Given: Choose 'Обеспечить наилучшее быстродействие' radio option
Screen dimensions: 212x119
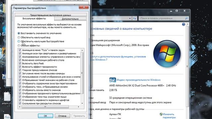Looking at the screenshot, I should (x=19, y=41).
